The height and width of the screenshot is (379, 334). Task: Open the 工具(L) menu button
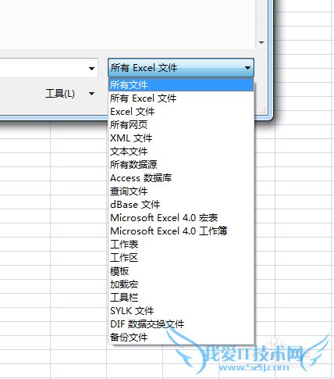[60, 94]
